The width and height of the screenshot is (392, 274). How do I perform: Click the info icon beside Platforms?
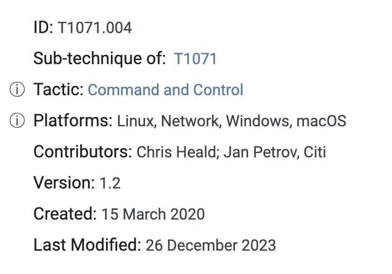17,121
